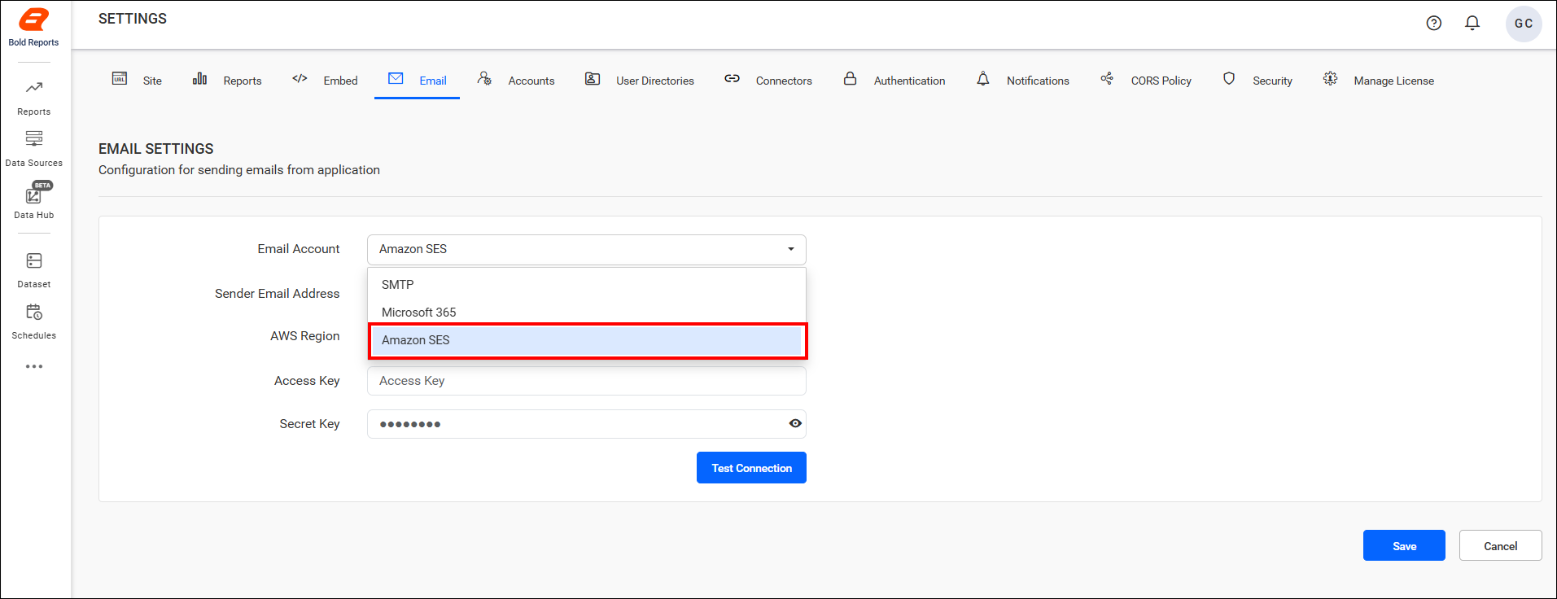Screen dimensions: 1557x599
Task: Save the email settings
Action: [1404, 546]
